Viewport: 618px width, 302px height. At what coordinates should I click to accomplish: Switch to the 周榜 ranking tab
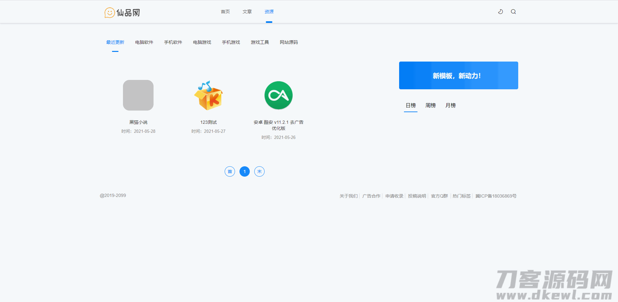pyautogui.click(x=430, y=105)
